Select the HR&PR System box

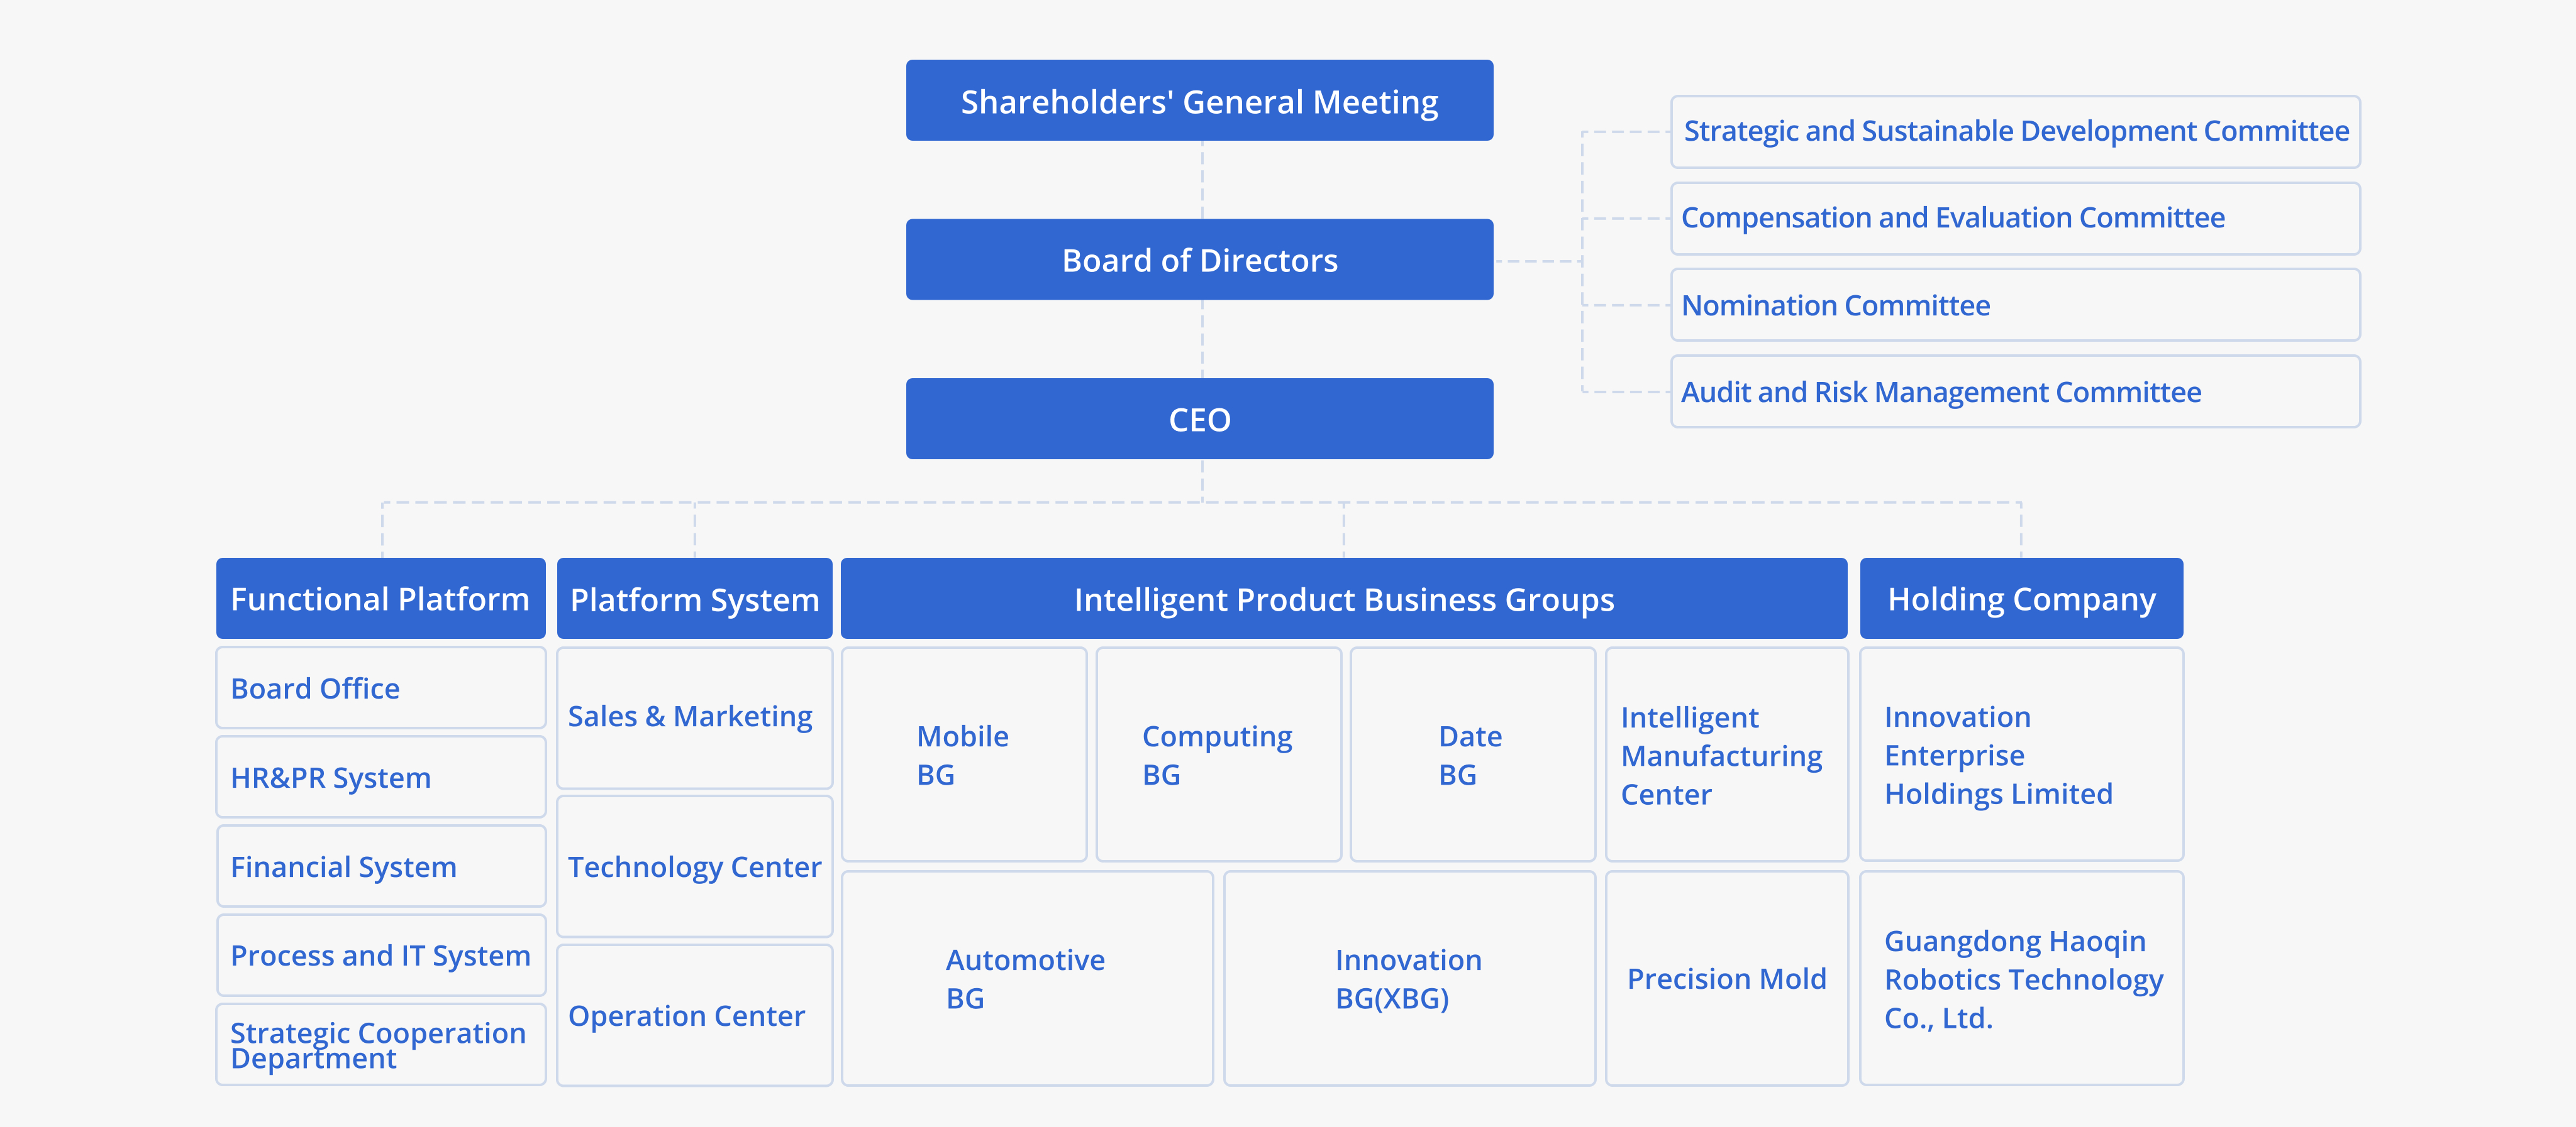(380, 777)
